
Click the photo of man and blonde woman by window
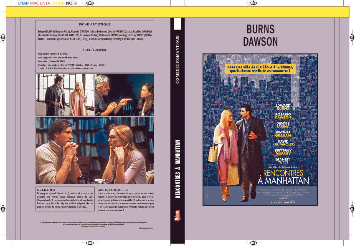pos(65,95)
